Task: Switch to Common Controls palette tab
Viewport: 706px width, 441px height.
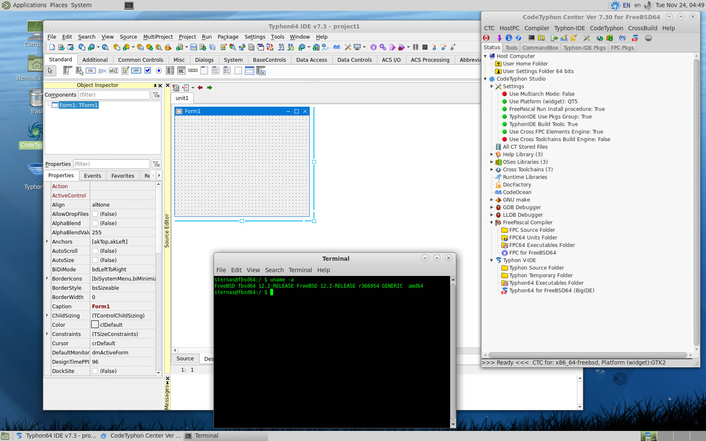Action: [x=140, y=60]
